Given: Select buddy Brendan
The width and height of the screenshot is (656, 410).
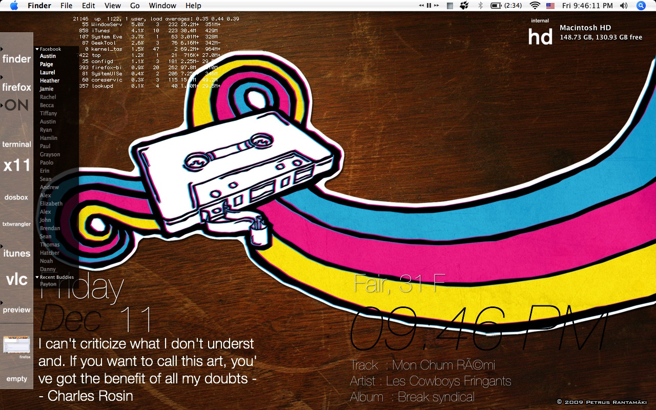Looking at the screenshot, I should pyautogui.click(x=50, y=229).
